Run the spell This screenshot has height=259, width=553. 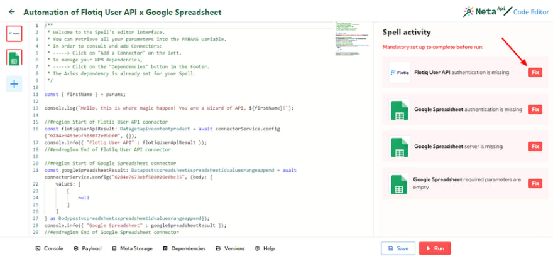coord(435,248)
